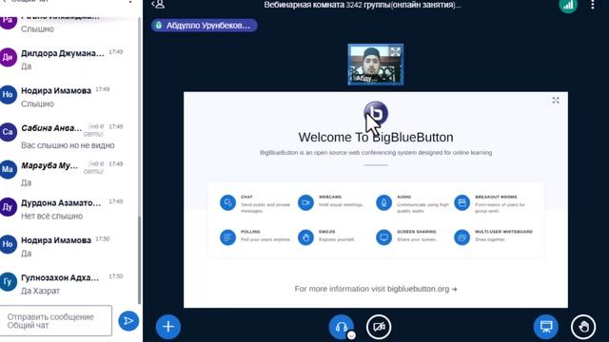609x342 pixels.
Task: Click the Chat feature icon on slide
Action: (227, 202)
